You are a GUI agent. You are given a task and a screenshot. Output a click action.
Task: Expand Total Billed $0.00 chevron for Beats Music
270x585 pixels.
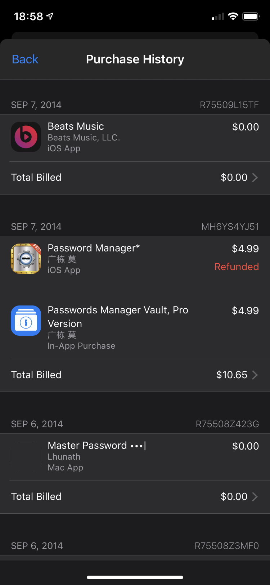(255, 178)
